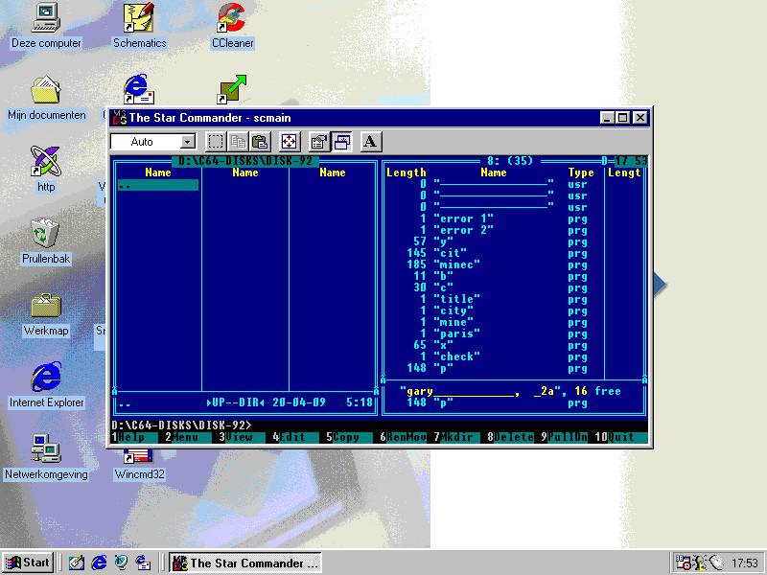Screen dimensions: 767x575
Task: Open the Star Commander window system menu icon
Action: (119, 118)
